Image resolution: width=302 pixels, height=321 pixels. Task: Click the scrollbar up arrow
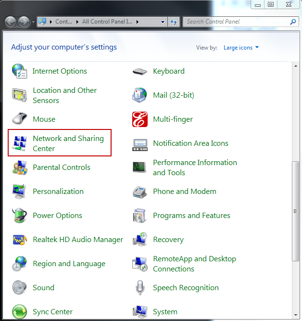point(296,66)
